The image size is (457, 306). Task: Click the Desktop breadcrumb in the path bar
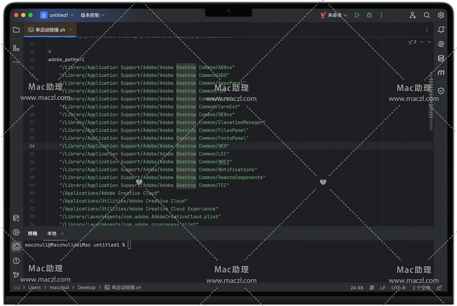point(87,287)
